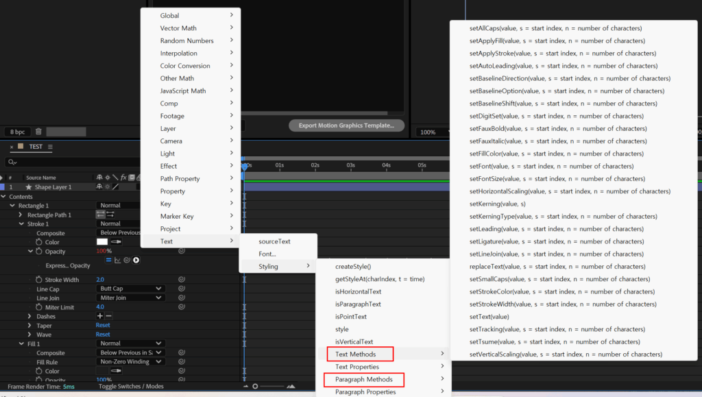Click Export Motion Graphics Template button
The image size is (702, 397).
346,125
